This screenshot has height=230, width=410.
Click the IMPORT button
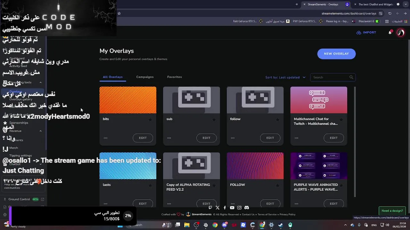[366, 33]
